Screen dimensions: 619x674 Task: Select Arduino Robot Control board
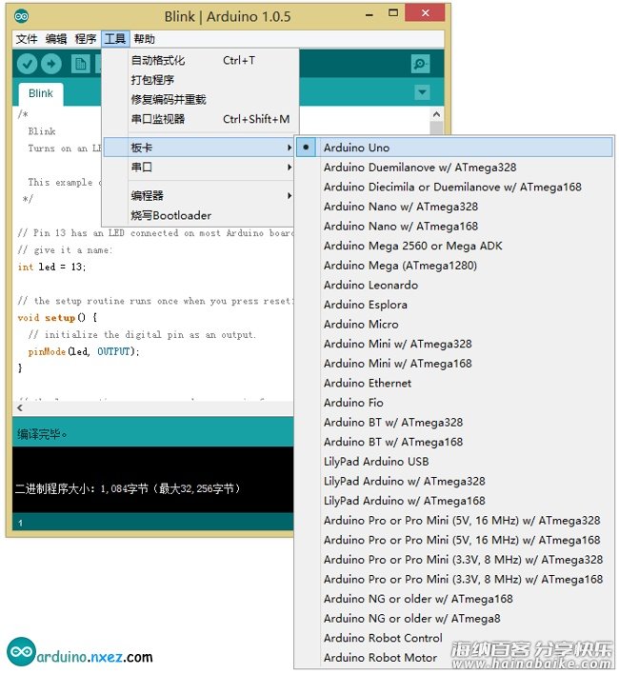[x=455, y=639]
